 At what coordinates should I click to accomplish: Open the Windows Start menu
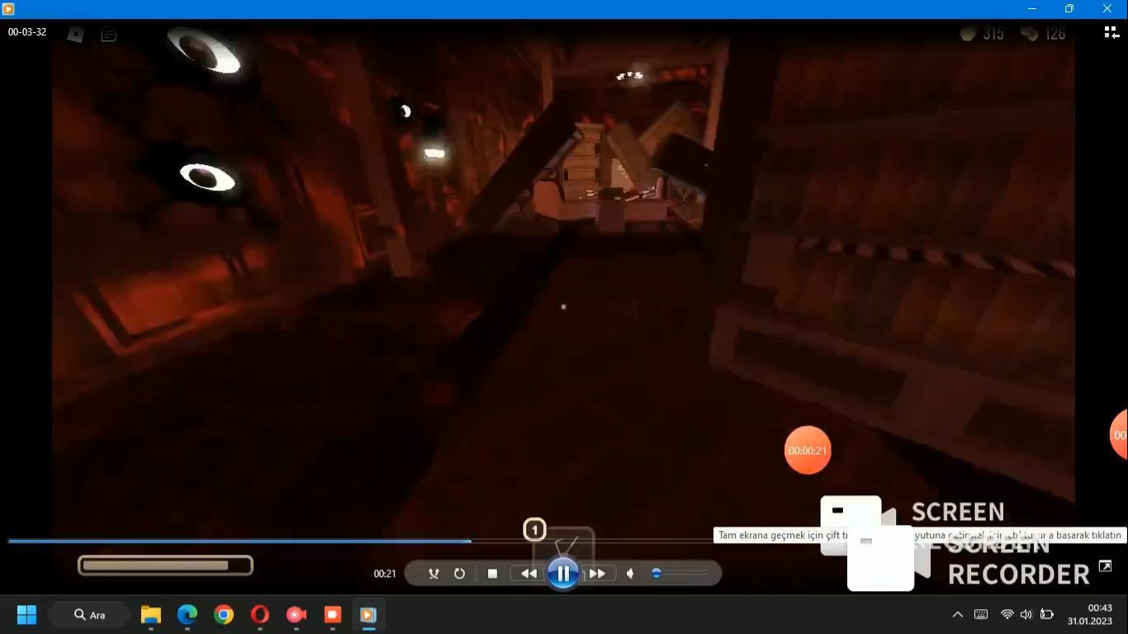click(26, 615)
